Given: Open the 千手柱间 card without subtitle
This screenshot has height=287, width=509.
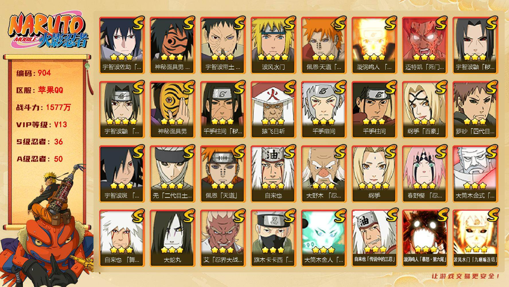Looking at the screenshot, I should click(x=374, y=109).
